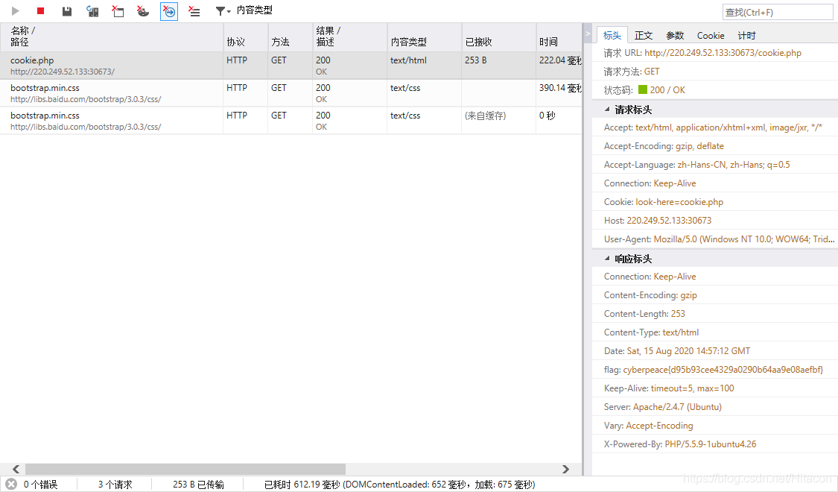Click the horizontal scrollbar thumb
The width and height of the screenshot is (838, 492).
point(185,469)
